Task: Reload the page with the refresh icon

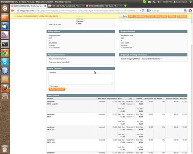Action: pos(143,11)
